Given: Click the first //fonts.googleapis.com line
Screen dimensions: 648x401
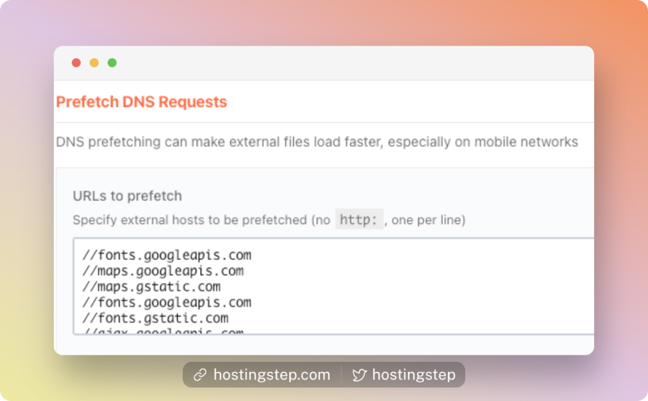Looking at the screenshot, I should (x=166, y=256).
